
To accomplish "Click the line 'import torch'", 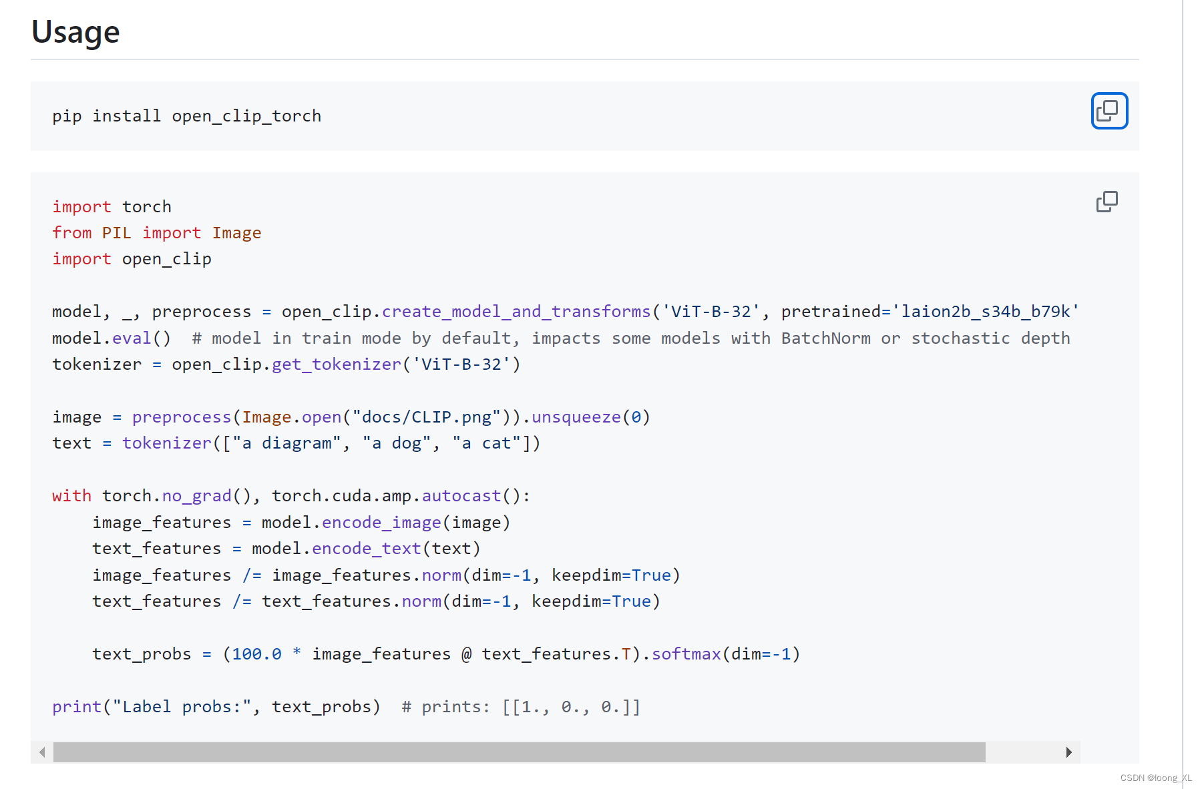I will [112, 207].
